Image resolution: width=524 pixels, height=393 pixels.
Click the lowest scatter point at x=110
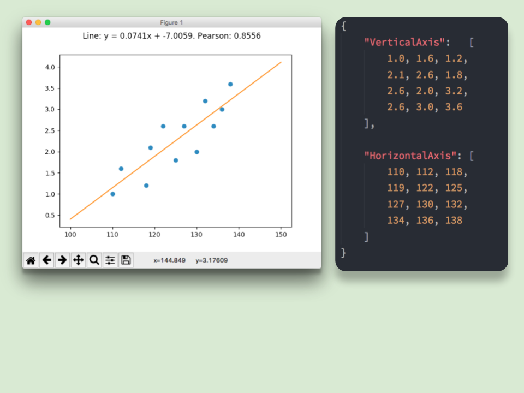pos(112,194)
